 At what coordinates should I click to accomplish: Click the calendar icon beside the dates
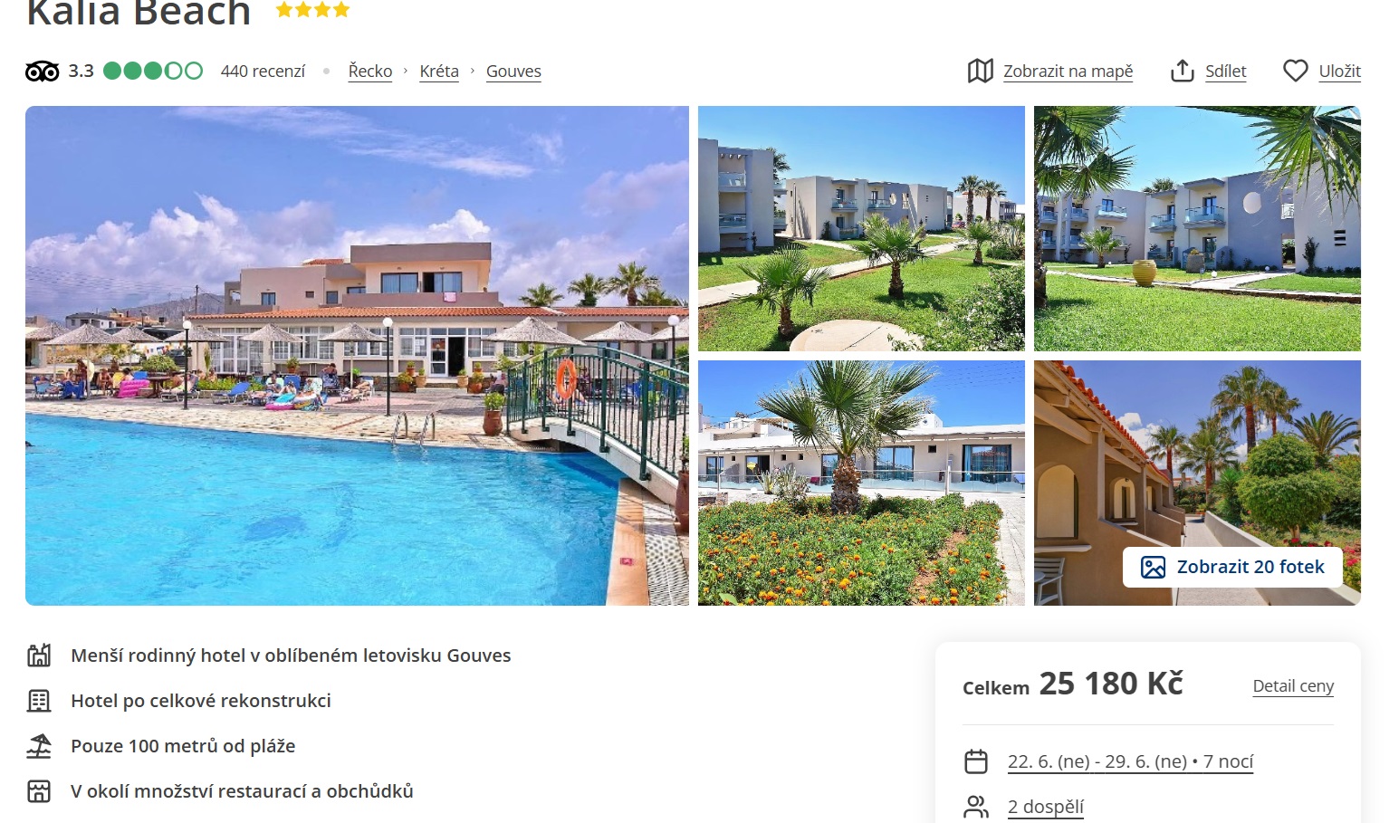click(x=976, y=761)
